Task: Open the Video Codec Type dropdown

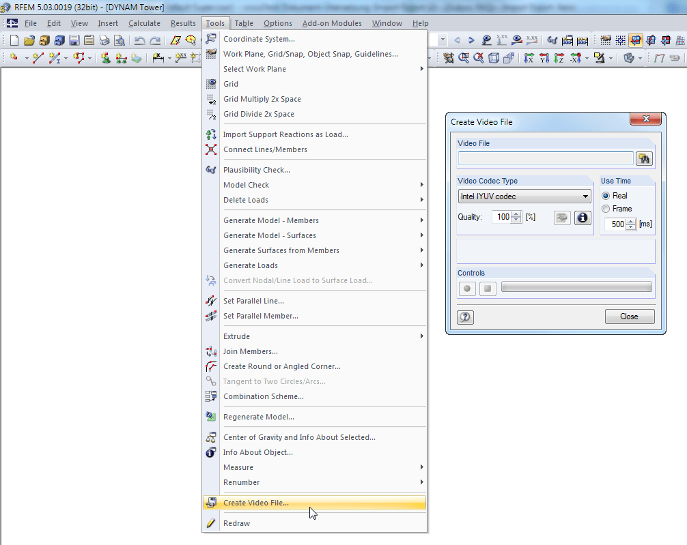Action: (585, 196)
